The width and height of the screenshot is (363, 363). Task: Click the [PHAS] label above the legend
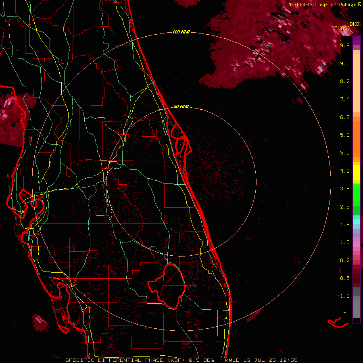pos(341,28)
